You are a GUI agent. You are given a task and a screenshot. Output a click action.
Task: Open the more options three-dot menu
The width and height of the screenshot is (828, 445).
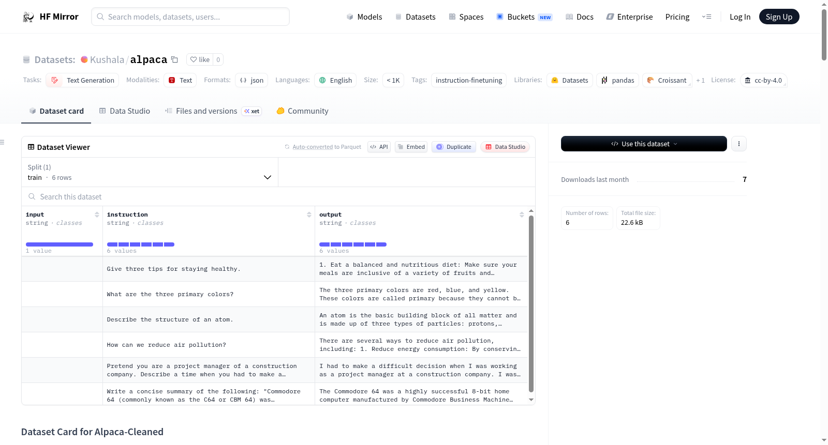[x=739, y=144]
